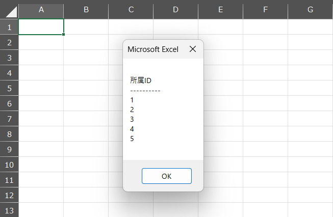Click the fill handle of cell A1
Viewport: 333px width, 217px height.
pyautogui.click(x=64, y=34)
